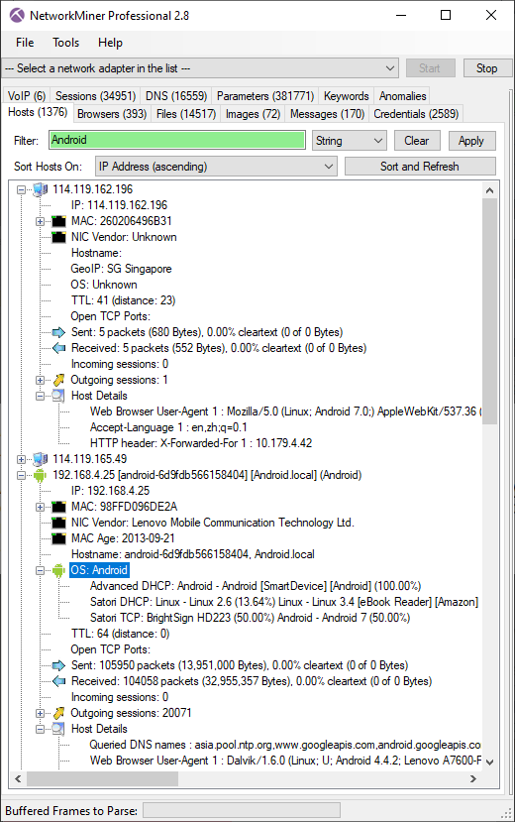515x822 pixels.
Task: Collapse the first Host Details node
Action: point(41,396)
